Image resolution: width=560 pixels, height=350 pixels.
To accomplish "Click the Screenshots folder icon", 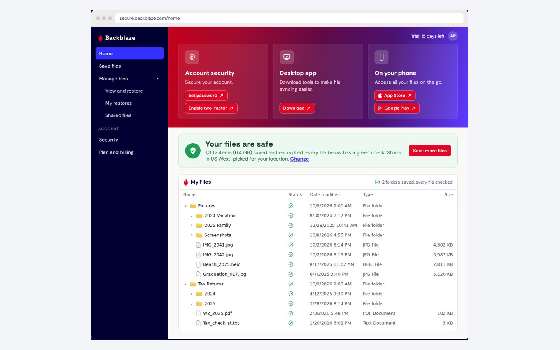I will [x=199, y=235].
